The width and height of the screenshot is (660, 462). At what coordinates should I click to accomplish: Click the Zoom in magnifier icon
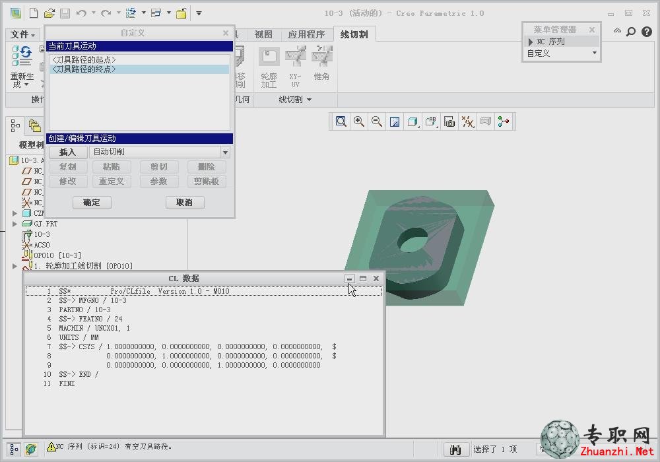(x=359, y=122)
